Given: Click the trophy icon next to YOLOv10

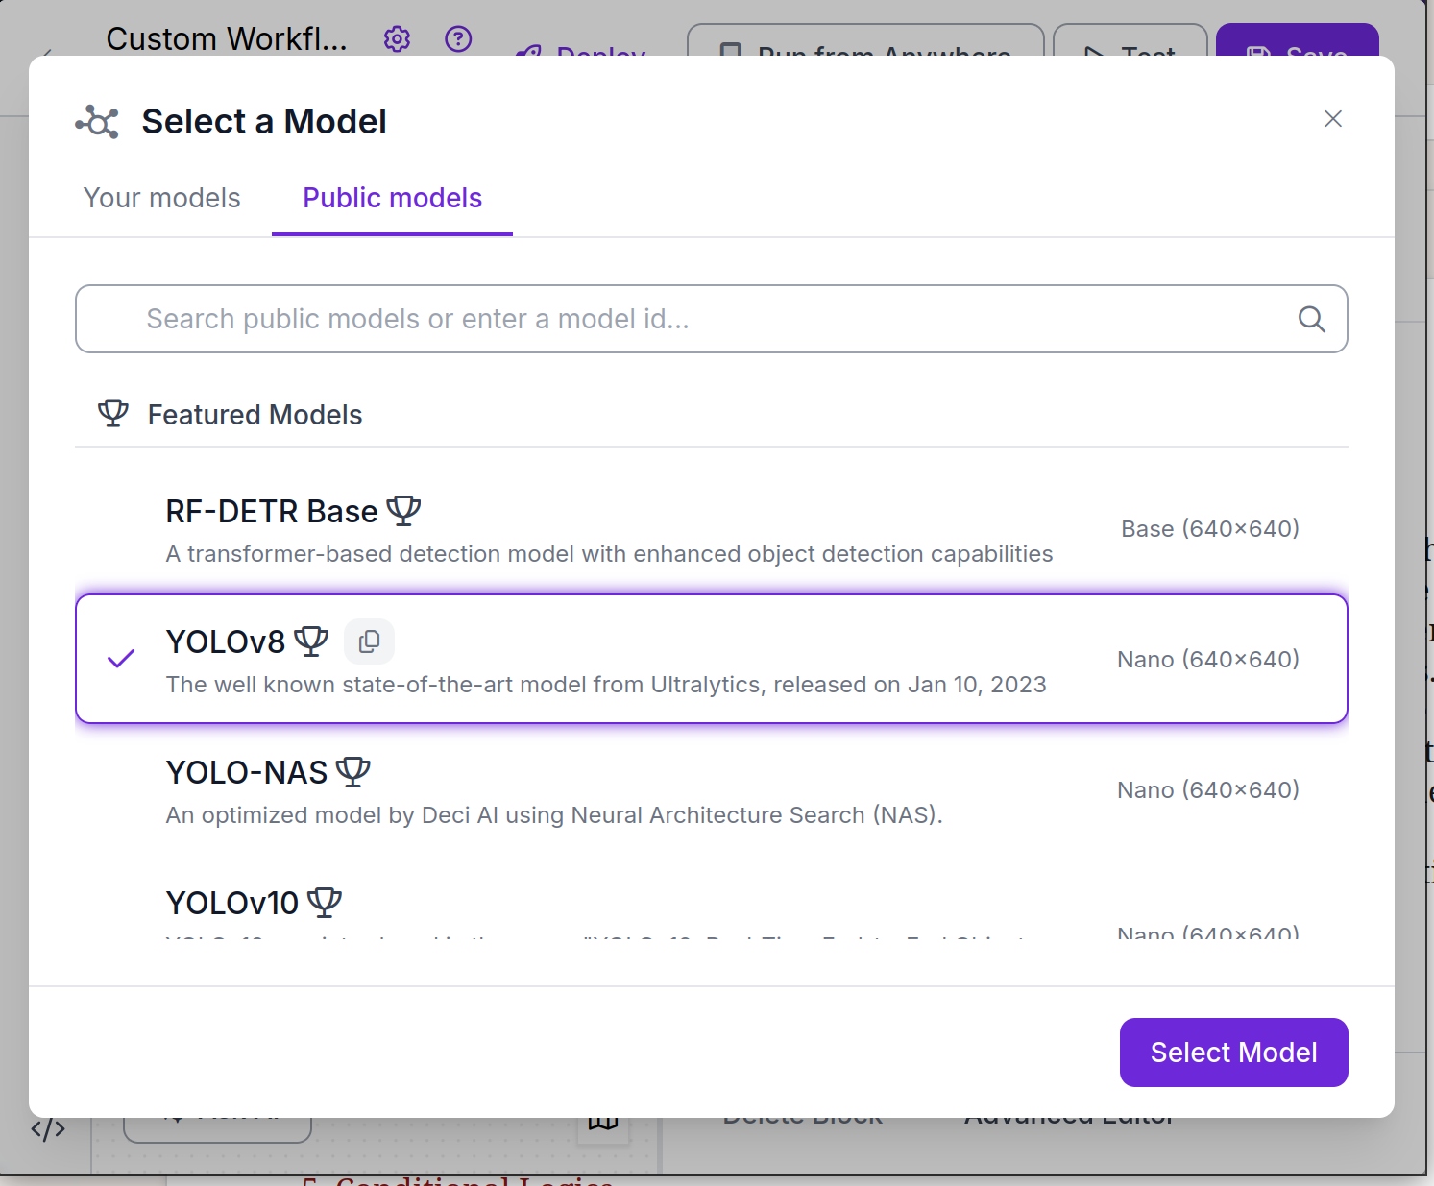Looking at the screenshot, I should click(x=325, y=901).
